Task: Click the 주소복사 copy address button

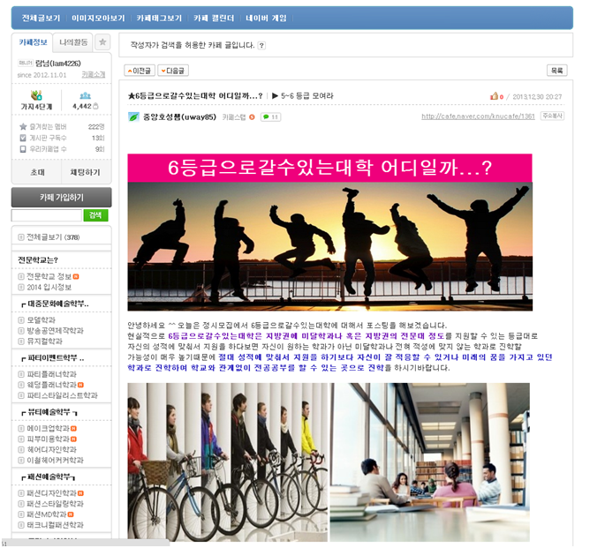Action: pos(552,116)
